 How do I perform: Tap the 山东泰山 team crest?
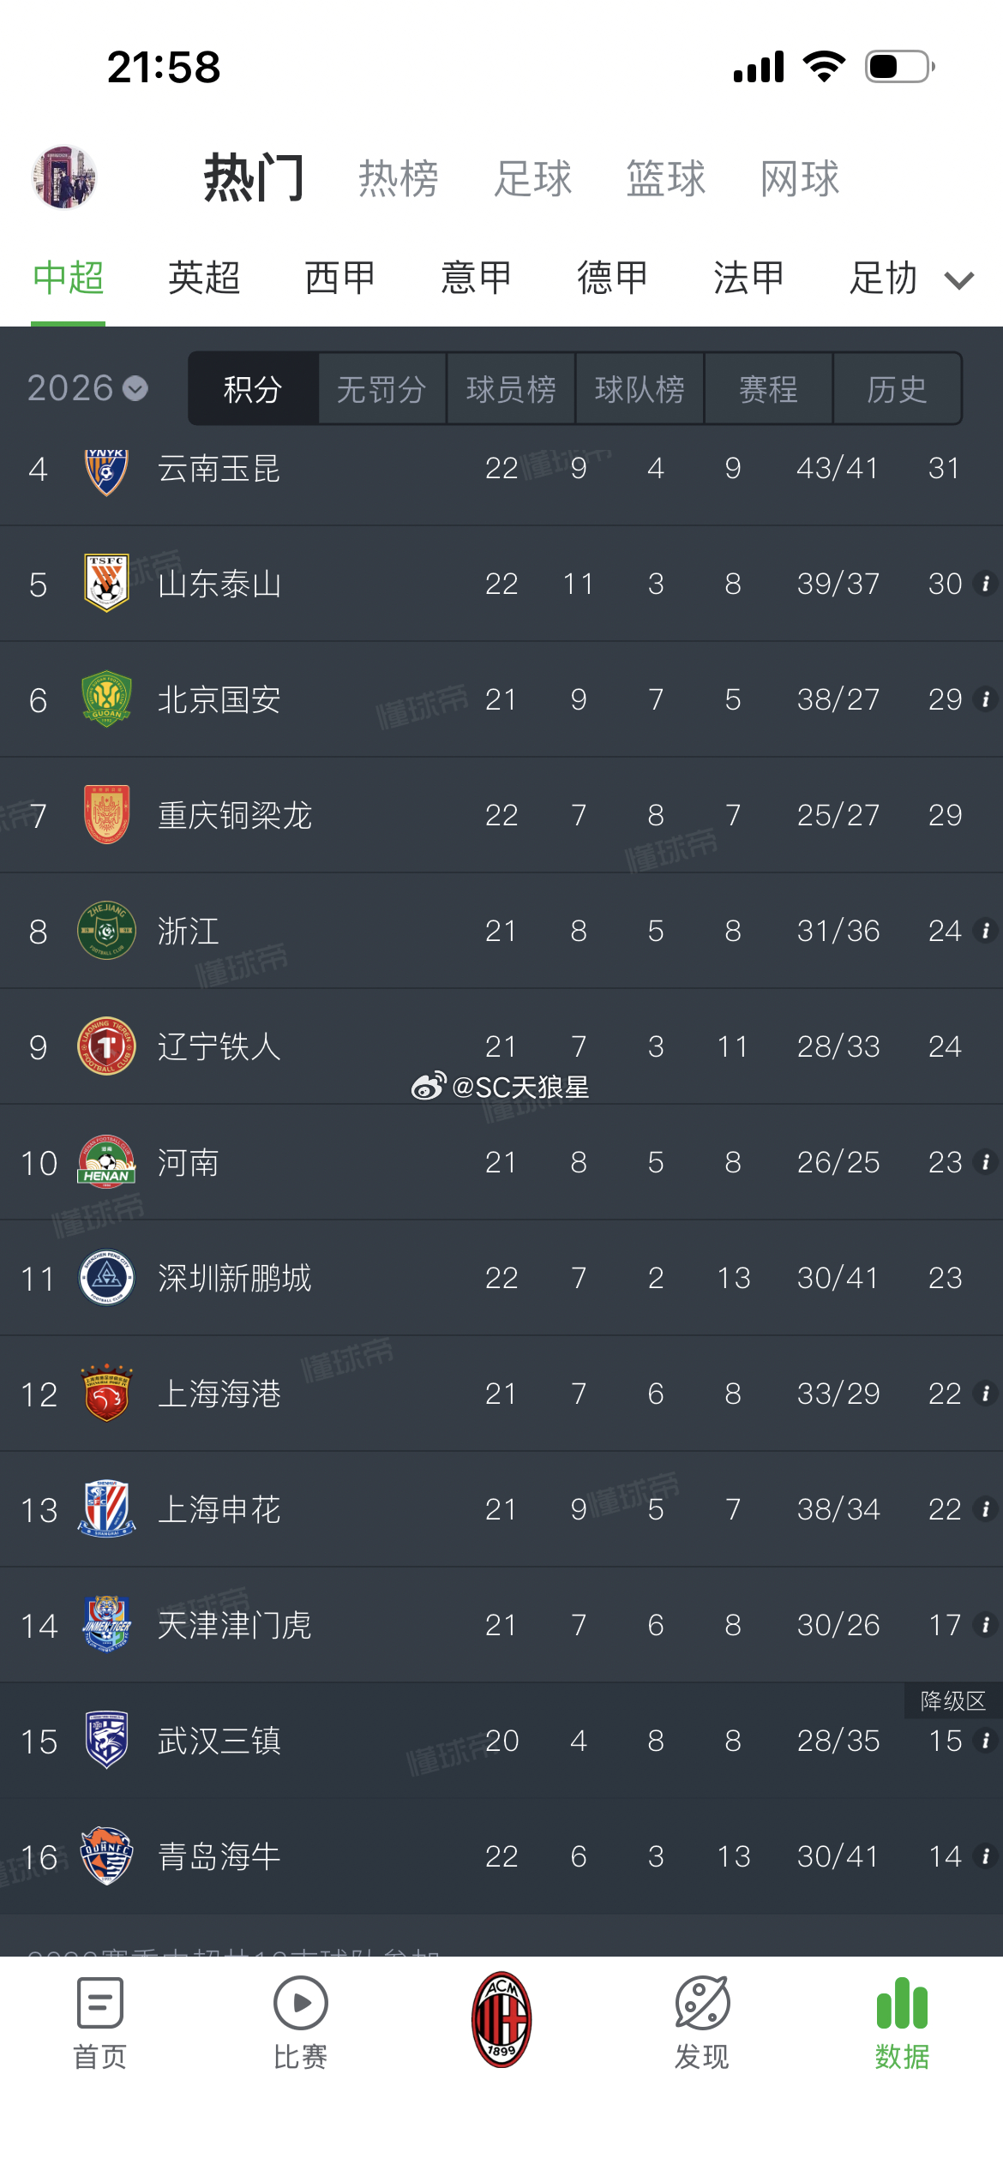(106, 583)
